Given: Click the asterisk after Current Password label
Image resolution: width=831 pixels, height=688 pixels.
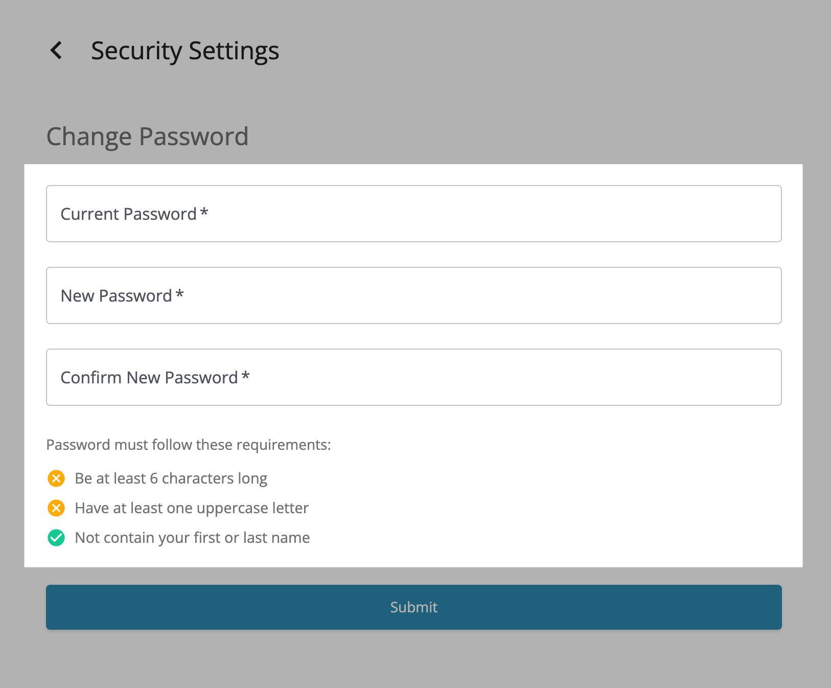Looking at the screenshot, I should point(204,212).
